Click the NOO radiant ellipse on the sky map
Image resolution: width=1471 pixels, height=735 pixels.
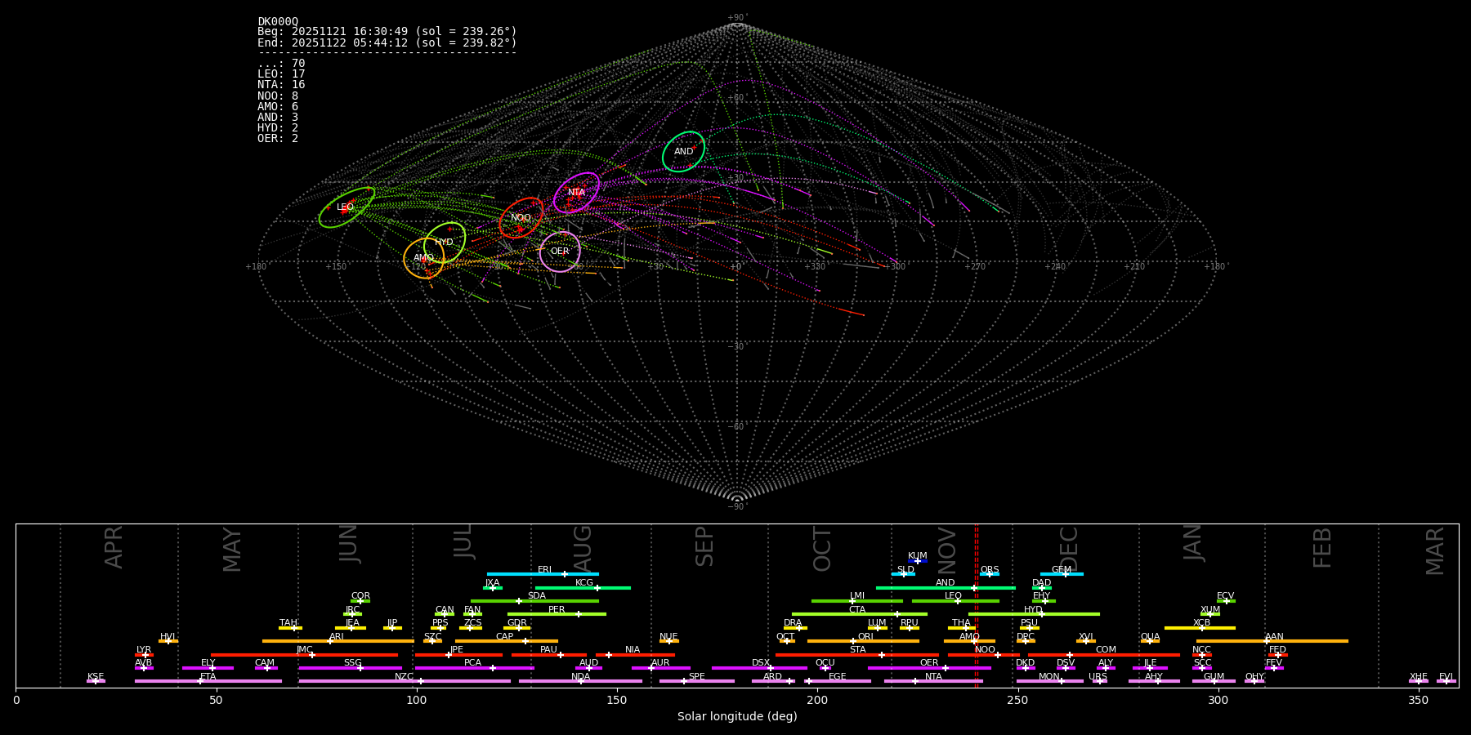point(521,218)
